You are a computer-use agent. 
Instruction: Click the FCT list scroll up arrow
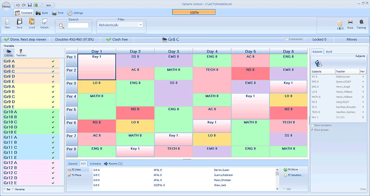tap(277, 169)
